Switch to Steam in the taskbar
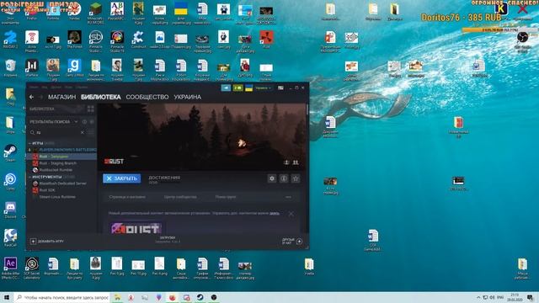This screenshot has height=303, width=539. tap(200, 297)
